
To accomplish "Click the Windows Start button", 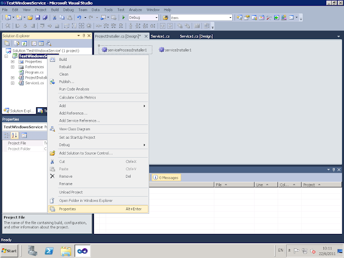I will click(9, 251).
